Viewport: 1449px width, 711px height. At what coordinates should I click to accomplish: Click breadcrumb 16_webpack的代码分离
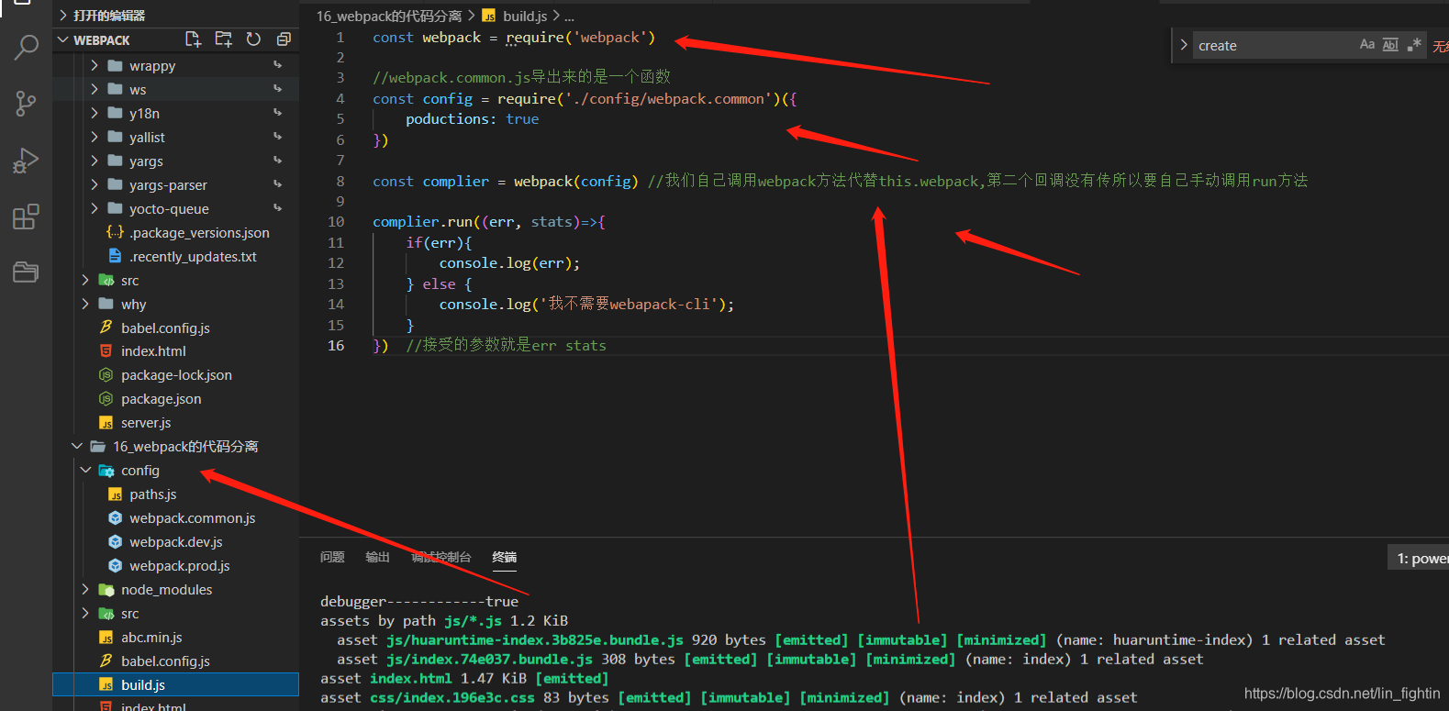(x=389, y=16)
